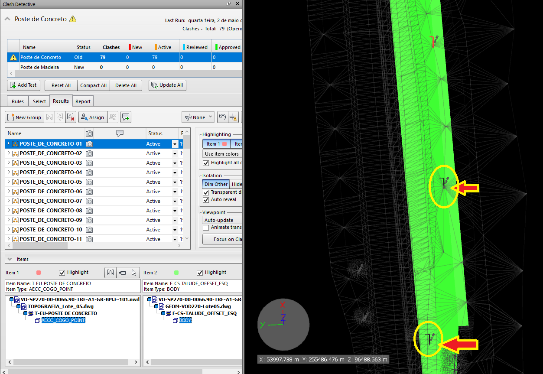The height and width of the screenshot is (374, 543).
Task: Switch to the Rules tab
Action: (x=18, y=101)
